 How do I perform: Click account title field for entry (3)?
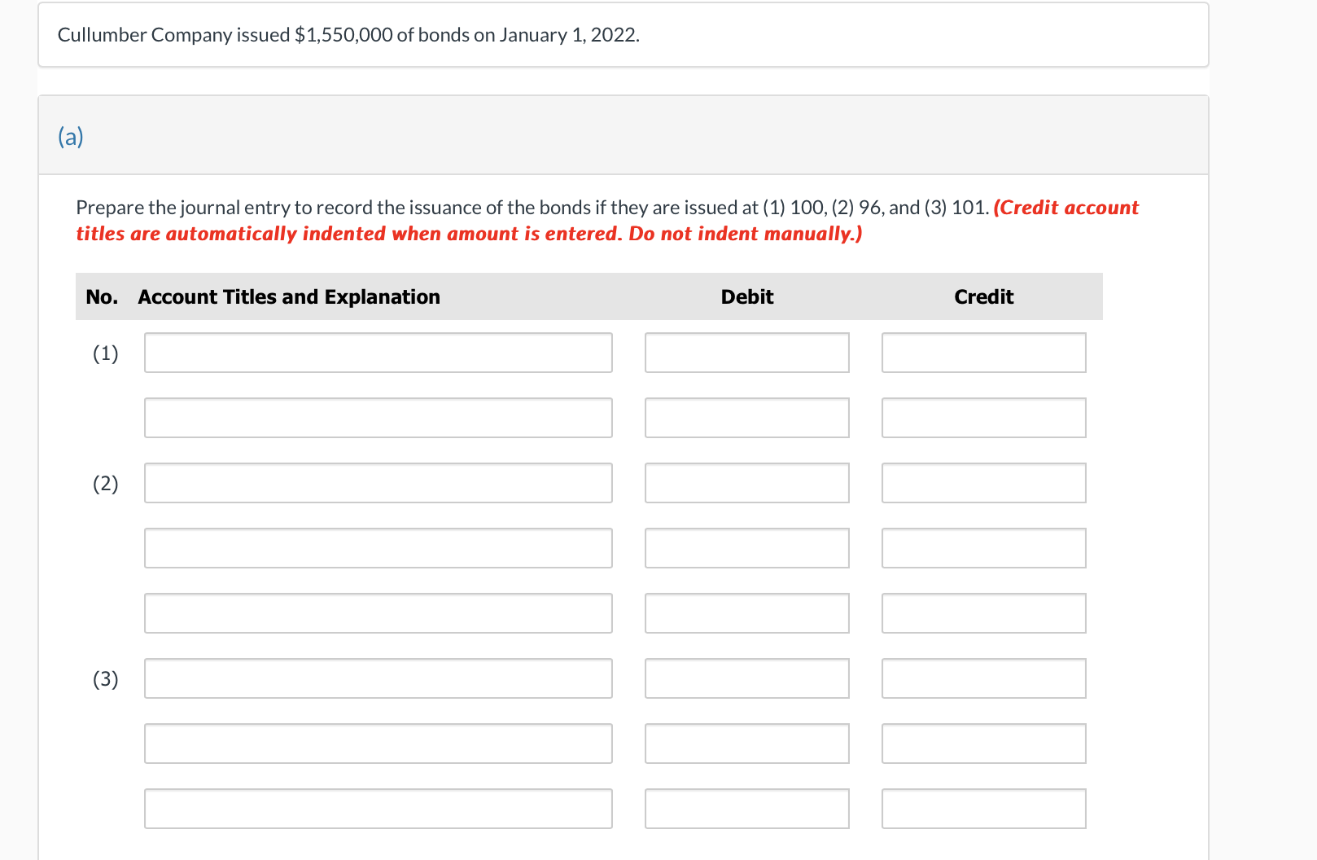pos(378,678)
